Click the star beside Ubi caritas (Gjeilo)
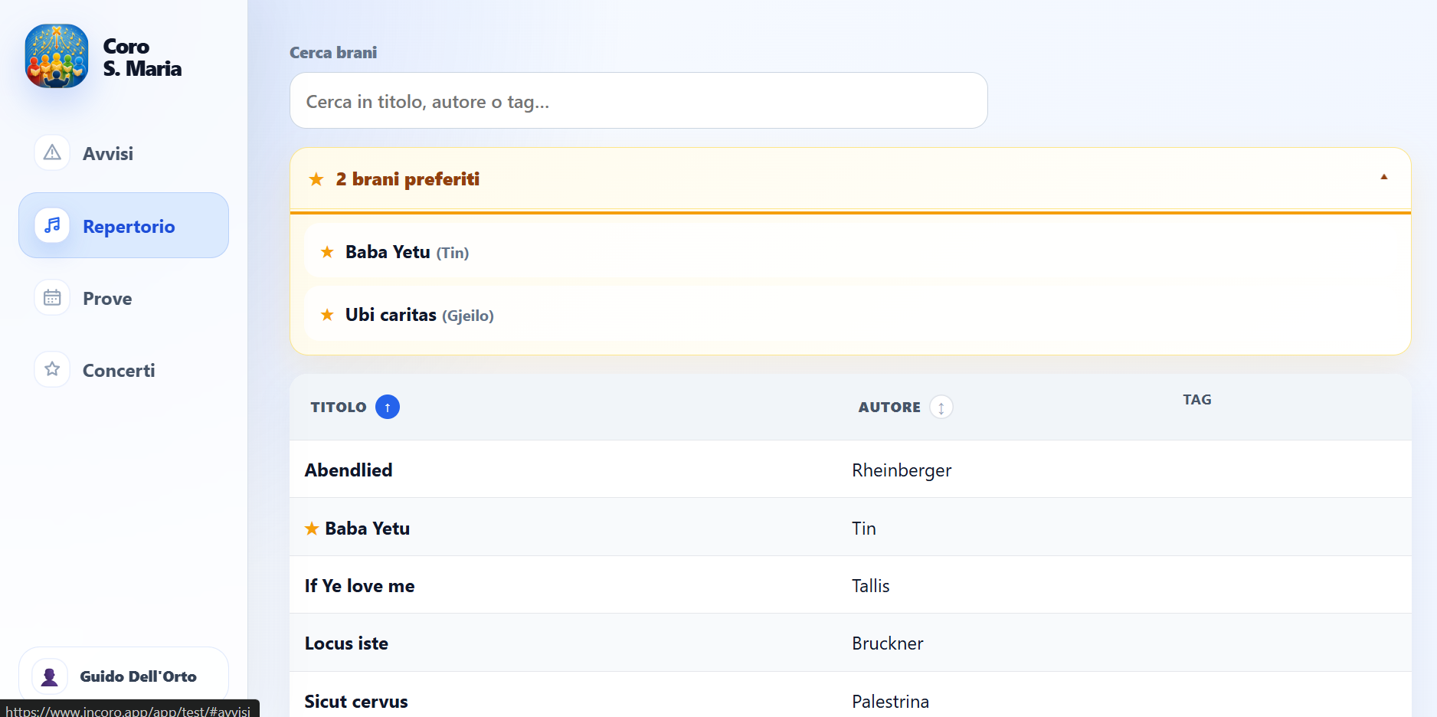The height and width of the screenshot is (717, 1437). [327, 315]
